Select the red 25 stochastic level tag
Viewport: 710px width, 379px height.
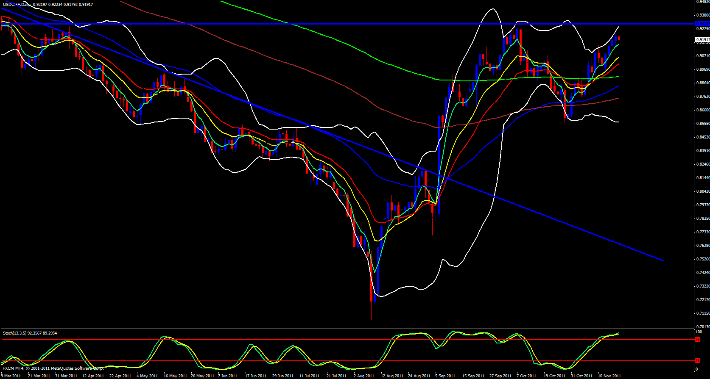[697, 361]
